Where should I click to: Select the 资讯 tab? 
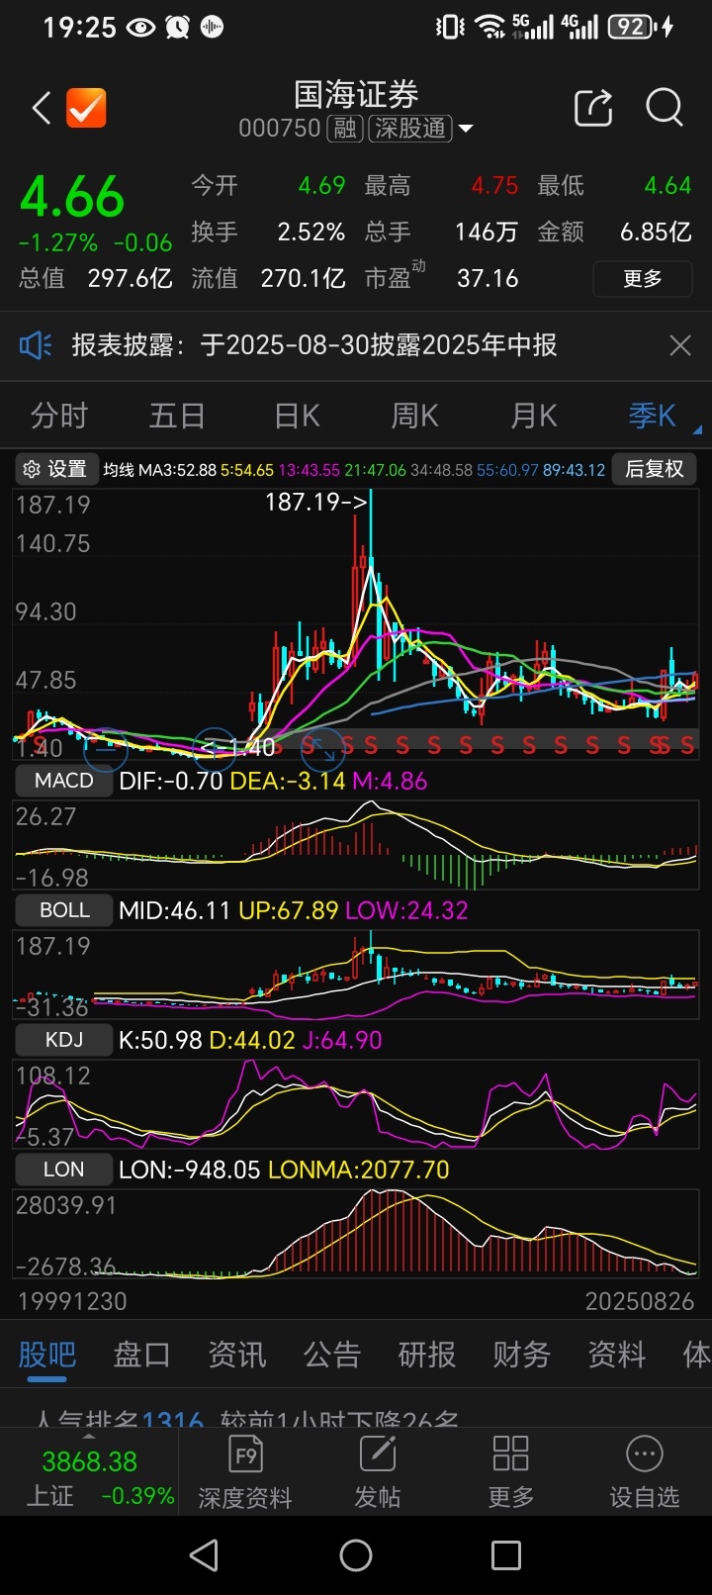[x=237, y=1355]
